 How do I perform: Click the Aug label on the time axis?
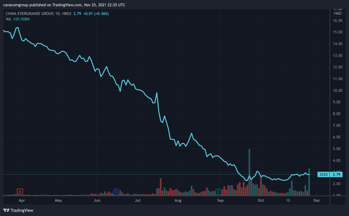178,200
